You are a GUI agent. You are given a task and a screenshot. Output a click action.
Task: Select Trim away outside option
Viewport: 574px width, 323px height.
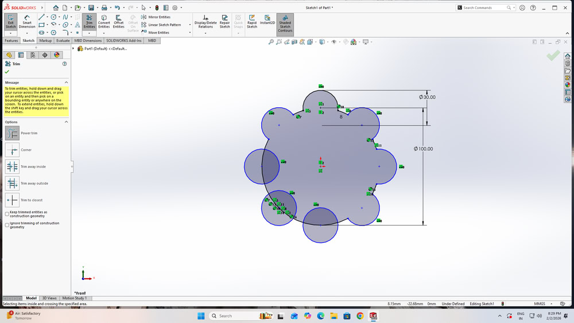pos(12,183)
